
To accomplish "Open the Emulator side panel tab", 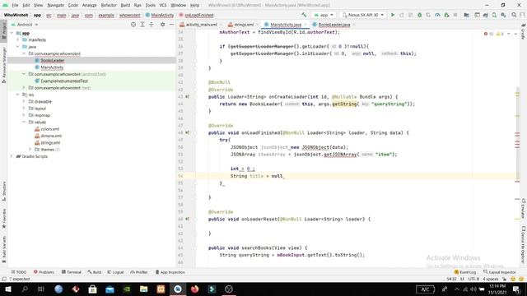I will tap(524, 208).
